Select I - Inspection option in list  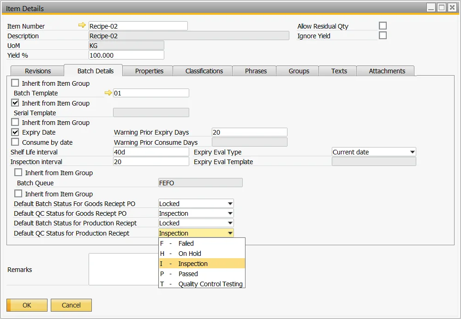(x=202, y=264)
